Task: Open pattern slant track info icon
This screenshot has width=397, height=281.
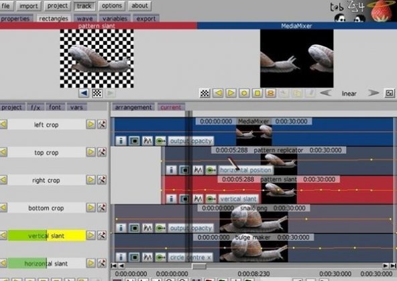Action: 172,199
